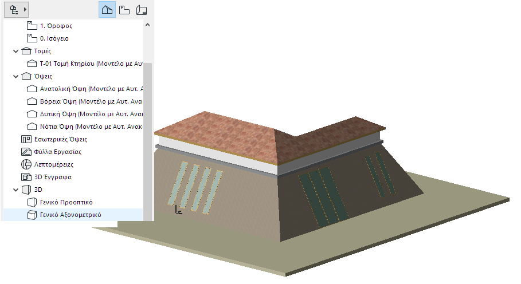
Task: Click the Βόρεια Όψη elevation icon
Action: (x=32, y=101)
